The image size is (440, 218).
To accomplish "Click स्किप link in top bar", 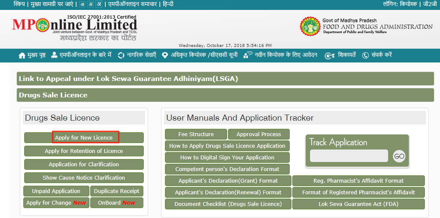I will coord(19,4).
